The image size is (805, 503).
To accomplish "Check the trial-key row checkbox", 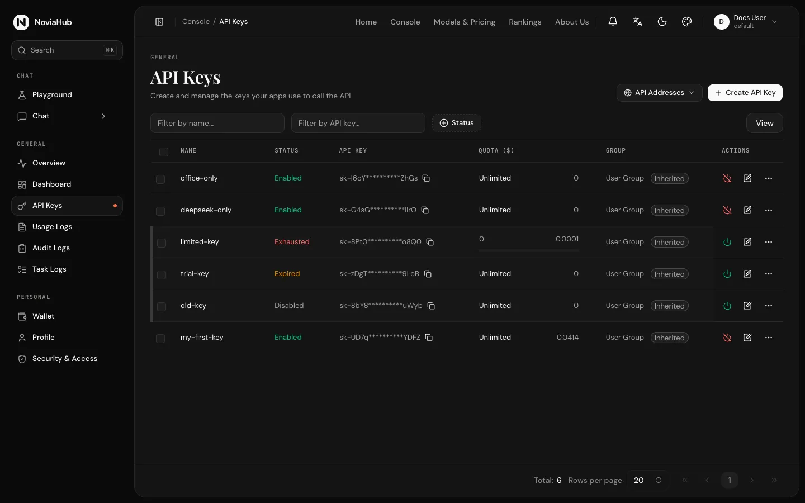I will pos(162,274).
